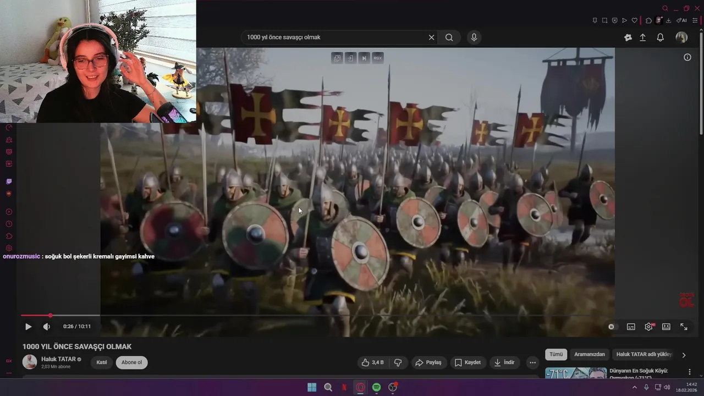The height and width of the screenshot is (396, 704).
Task: Open browser pinboard pin icon
Action: (x=595, y=20)
